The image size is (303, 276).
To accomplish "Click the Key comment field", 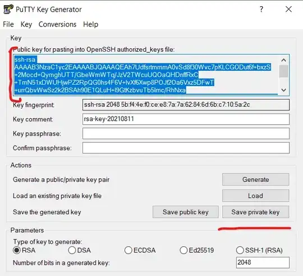I will (186, 119).
